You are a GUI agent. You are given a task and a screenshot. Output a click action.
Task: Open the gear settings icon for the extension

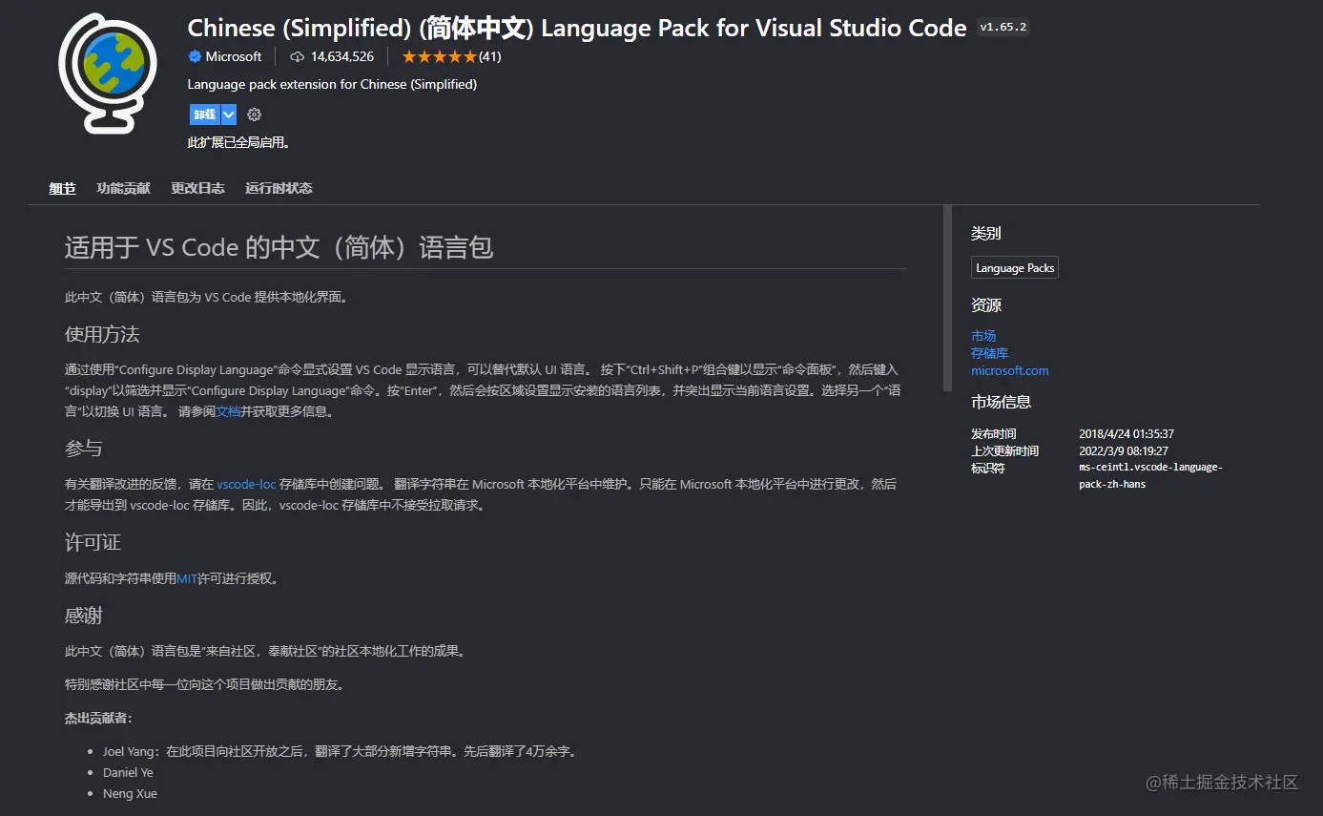point(254,115)
